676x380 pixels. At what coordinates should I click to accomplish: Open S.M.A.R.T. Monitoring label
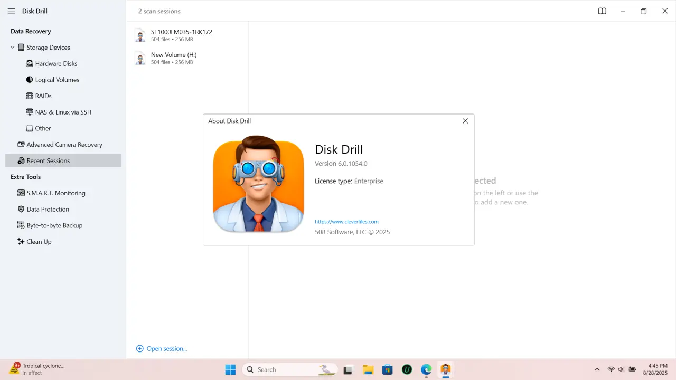tap(56, 193)
